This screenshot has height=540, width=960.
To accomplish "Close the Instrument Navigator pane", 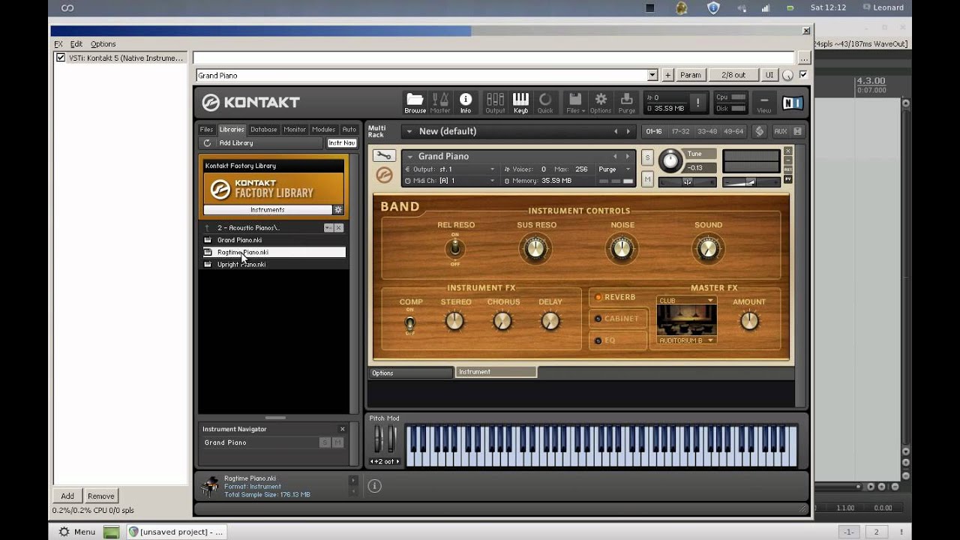I will (343, 429).
